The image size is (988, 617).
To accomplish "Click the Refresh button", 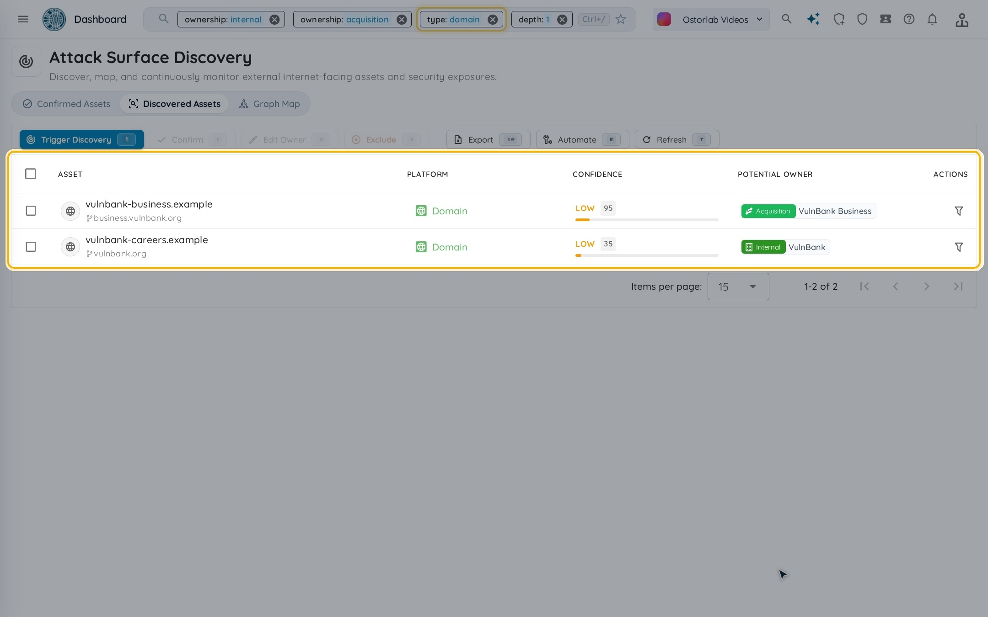I will (x=677, y=139).
